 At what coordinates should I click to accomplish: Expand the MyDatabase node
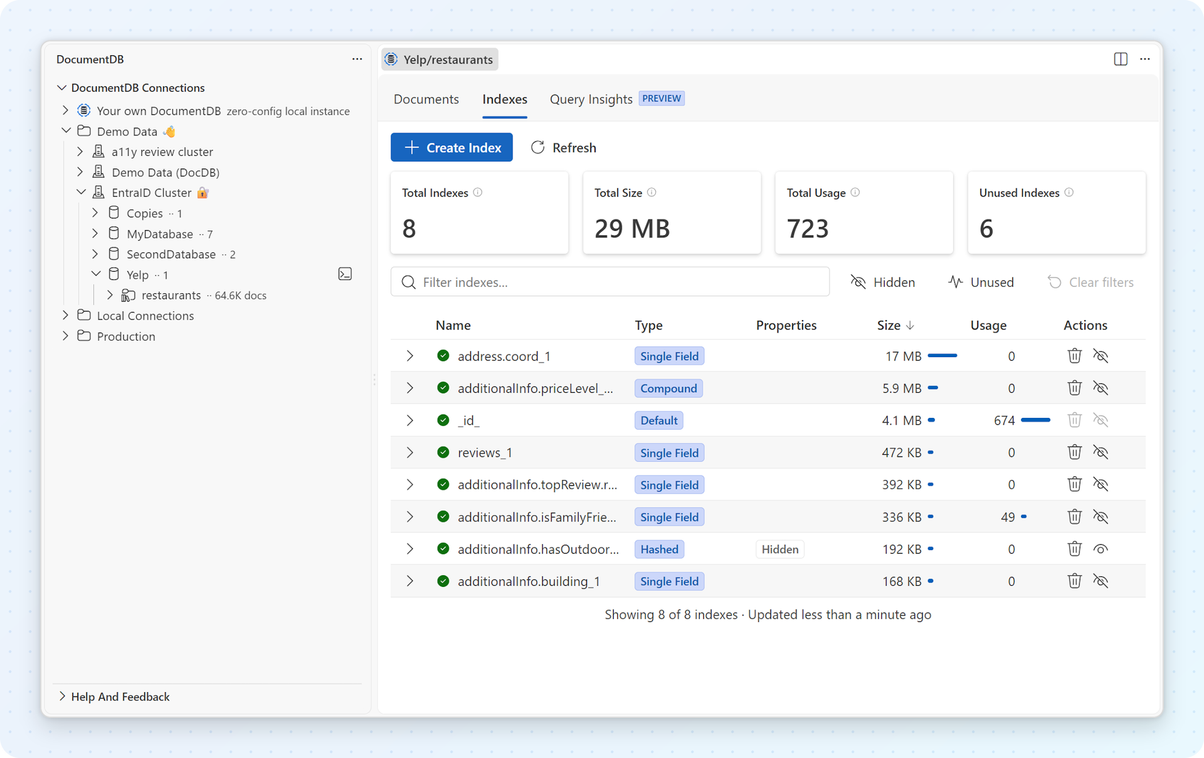(x=95, y=234)
